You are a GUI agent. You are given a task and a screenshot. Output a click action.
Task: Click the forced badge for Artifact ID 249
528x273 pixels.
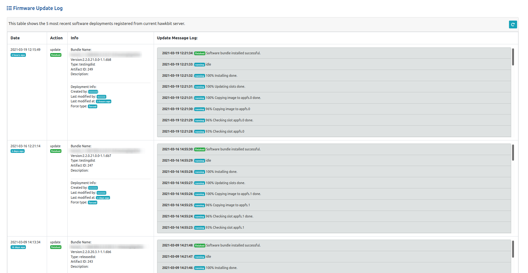[93, 106]
